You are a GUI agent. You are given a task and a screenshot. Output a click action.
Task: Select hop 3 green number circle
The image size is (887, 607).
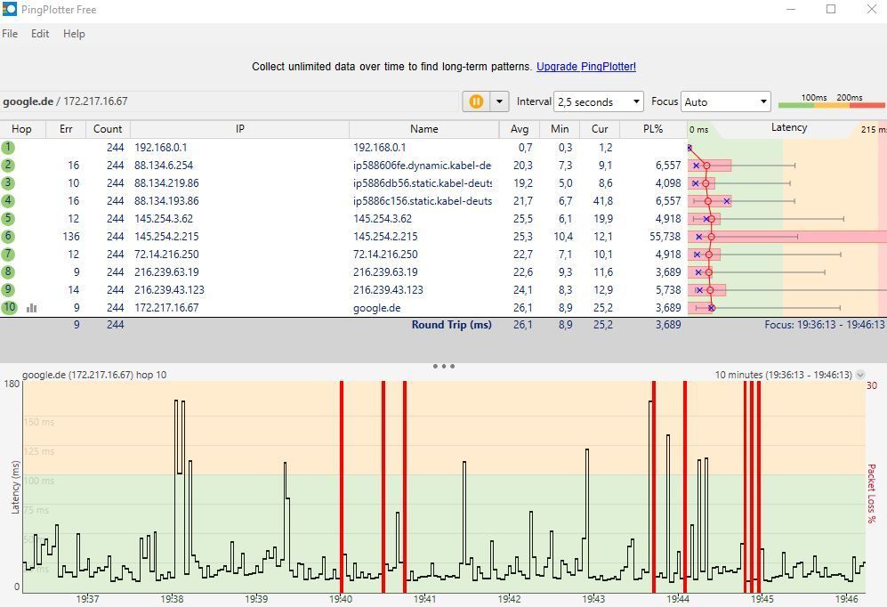pos(8,182)
